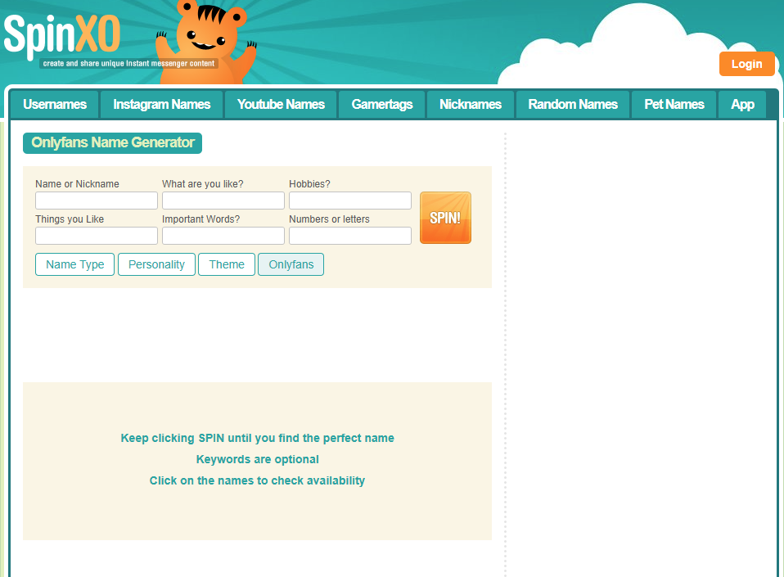The height and width of the screenshot is (577, 784).
Task: Click the Onlyfans Name Generator heading
Action: point(112,142)
